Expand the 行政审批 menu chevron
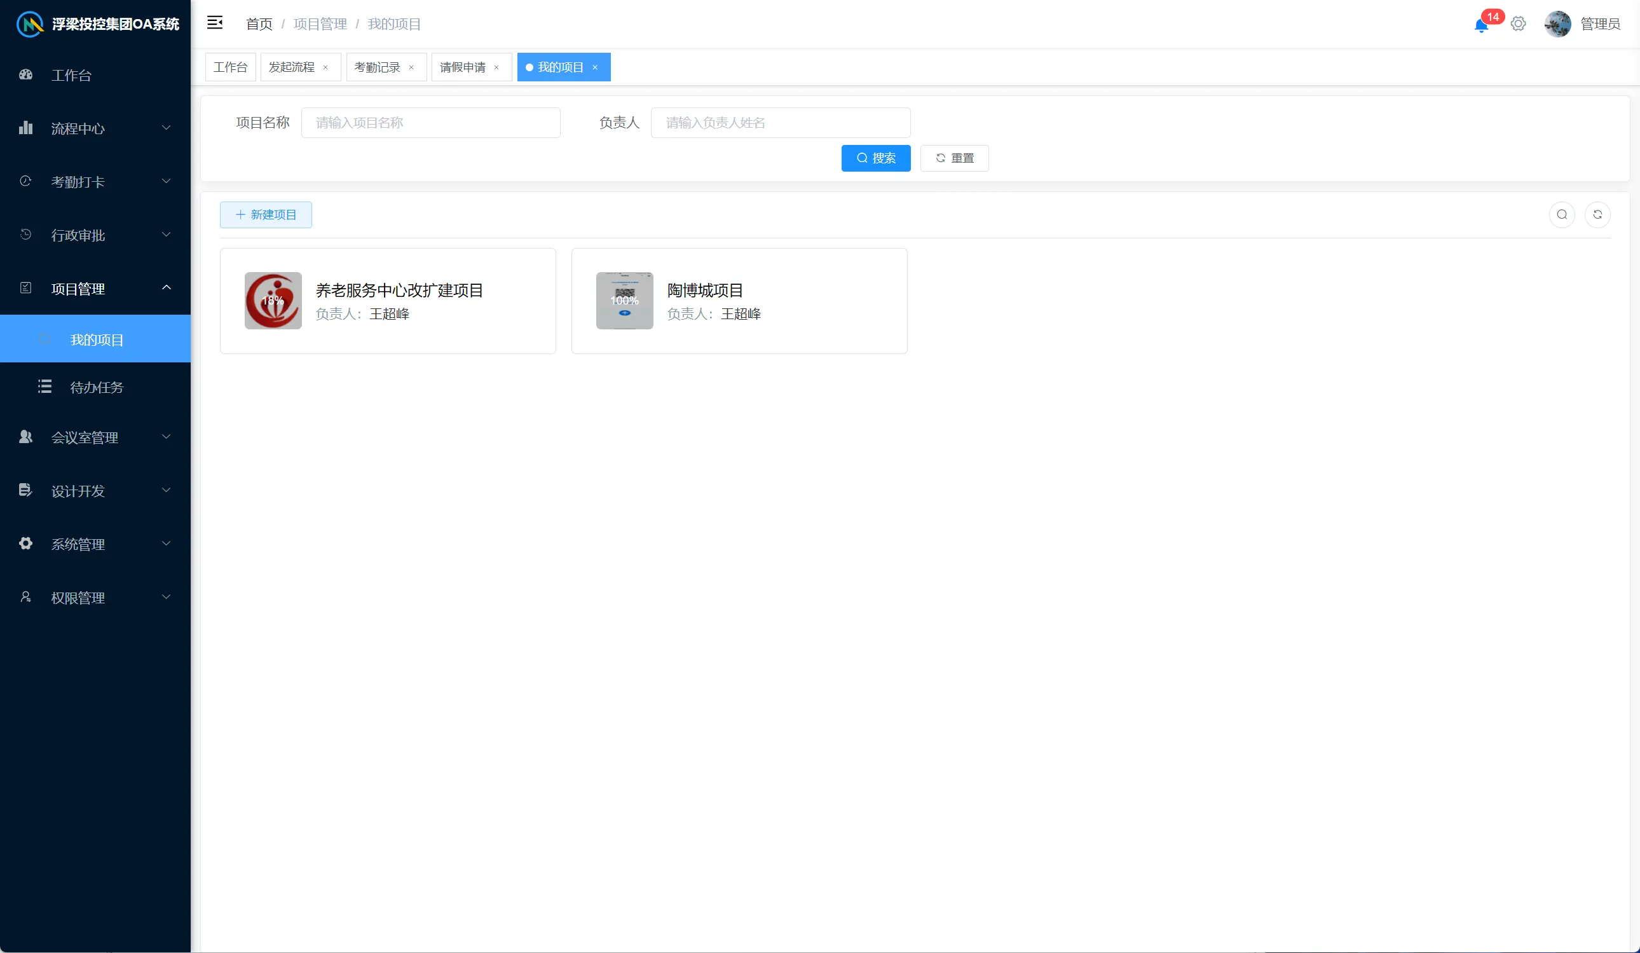The width and height of the screenshot is (1640, 953). [x=167, y=235]
